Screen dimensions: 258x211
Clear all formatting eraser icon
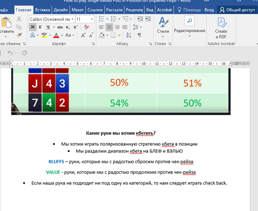[x=86, y=27]
